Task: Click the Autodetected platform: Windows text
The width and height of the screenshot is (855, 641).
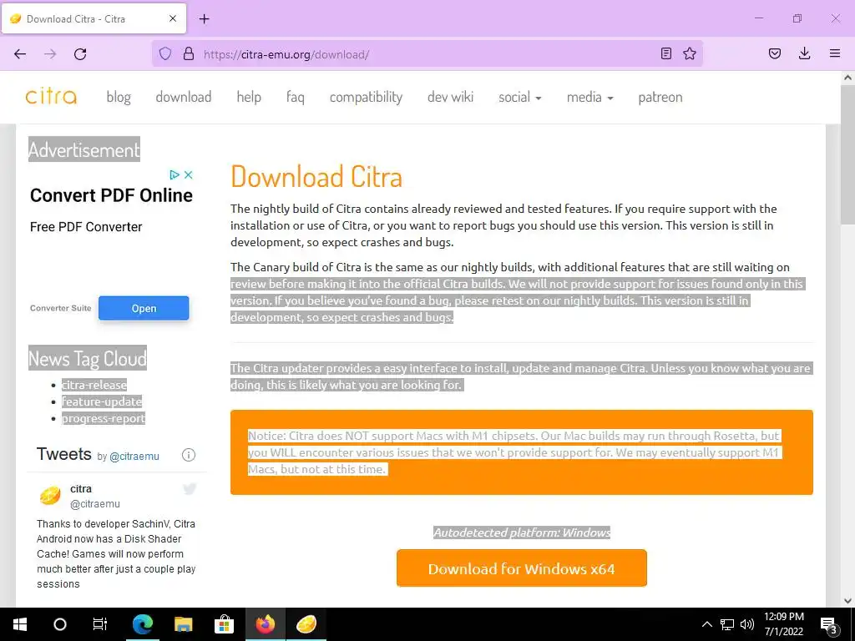Action: click(x=522, y=532)
